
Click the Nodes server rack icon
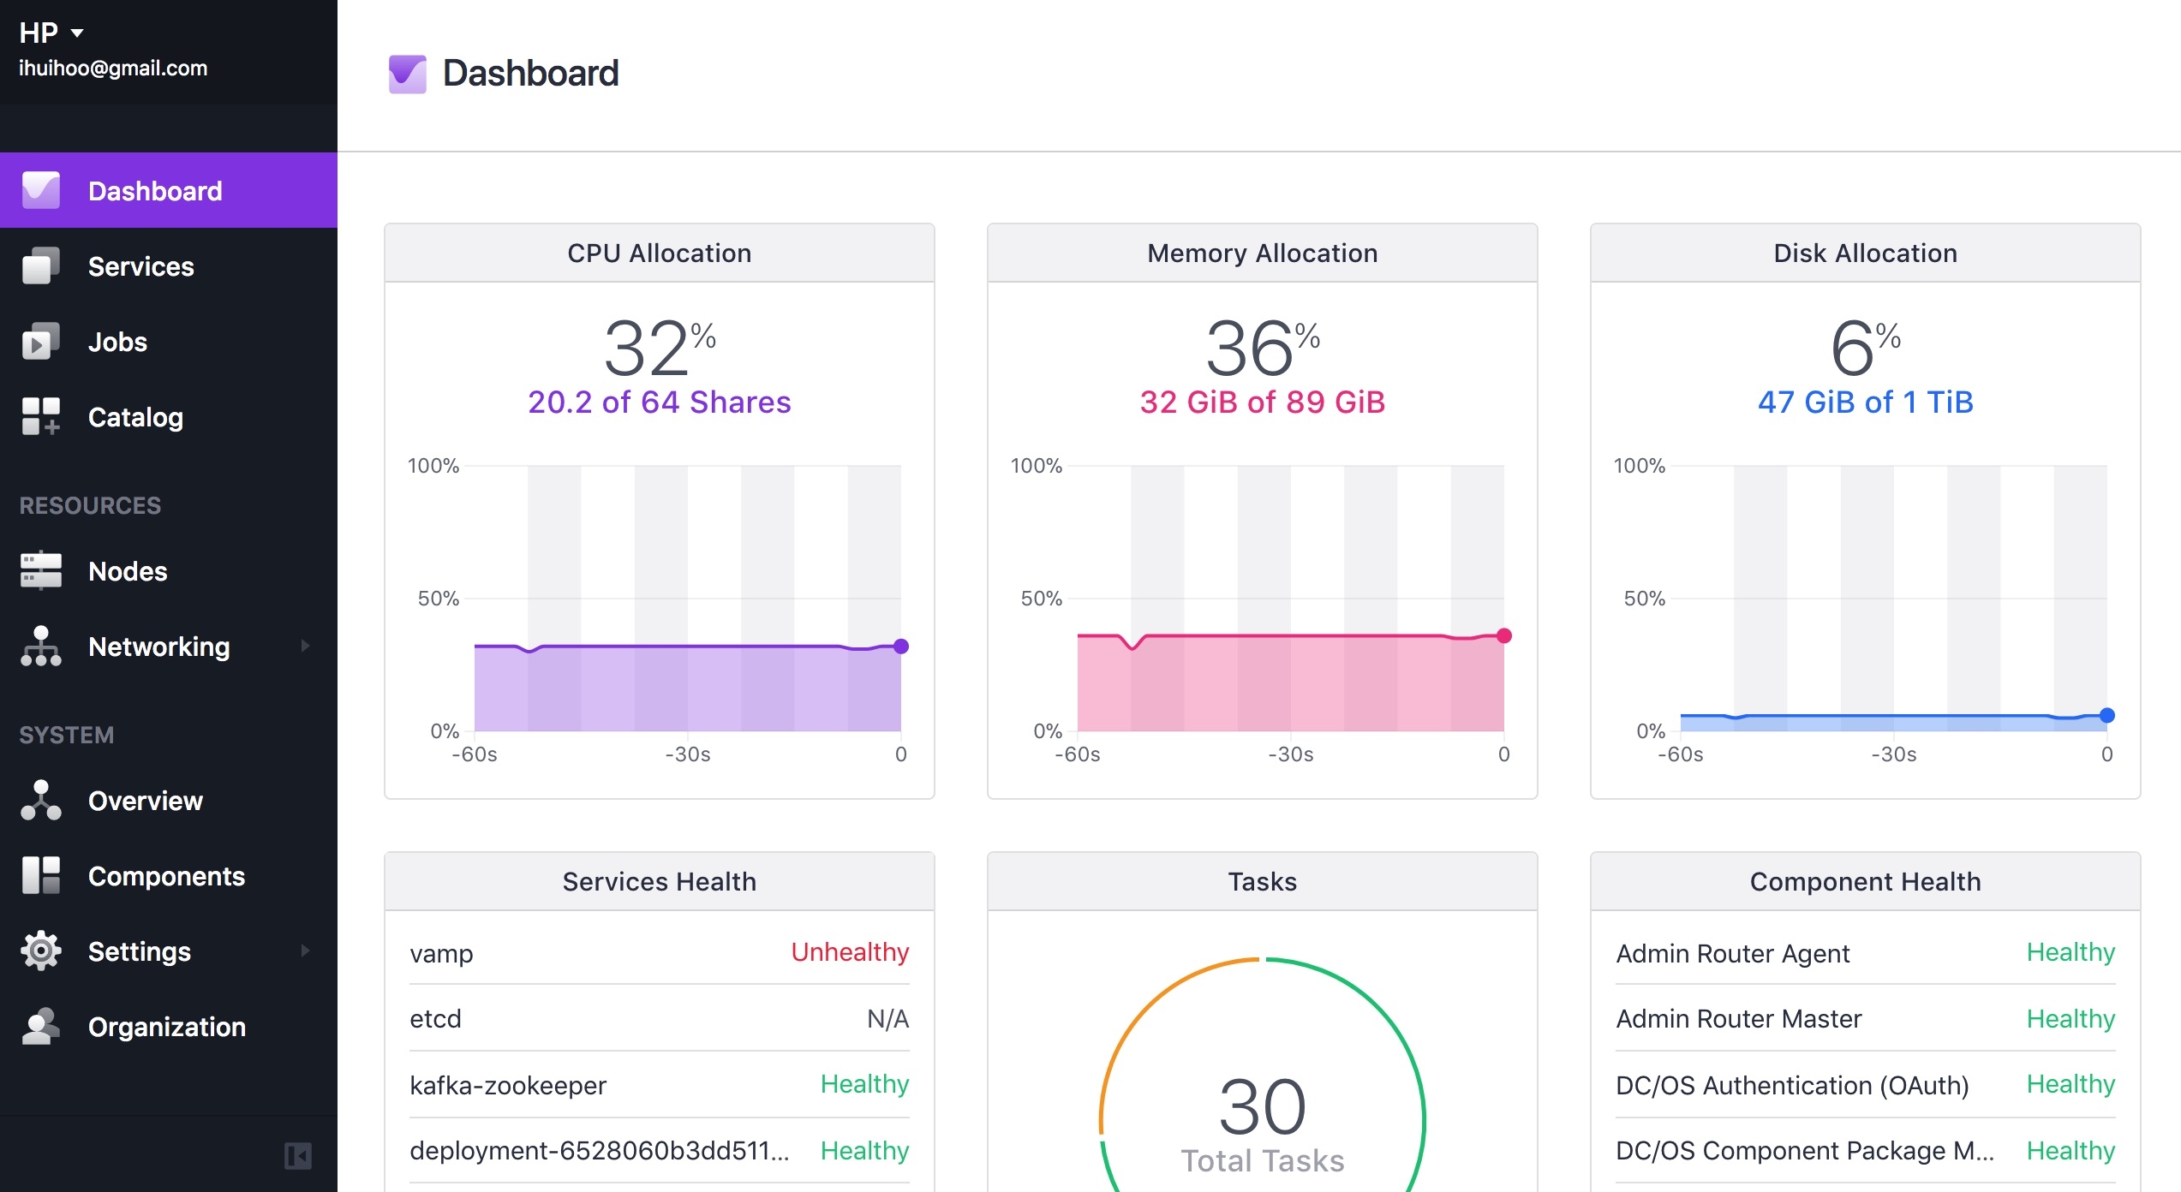(x=40, y=571)
